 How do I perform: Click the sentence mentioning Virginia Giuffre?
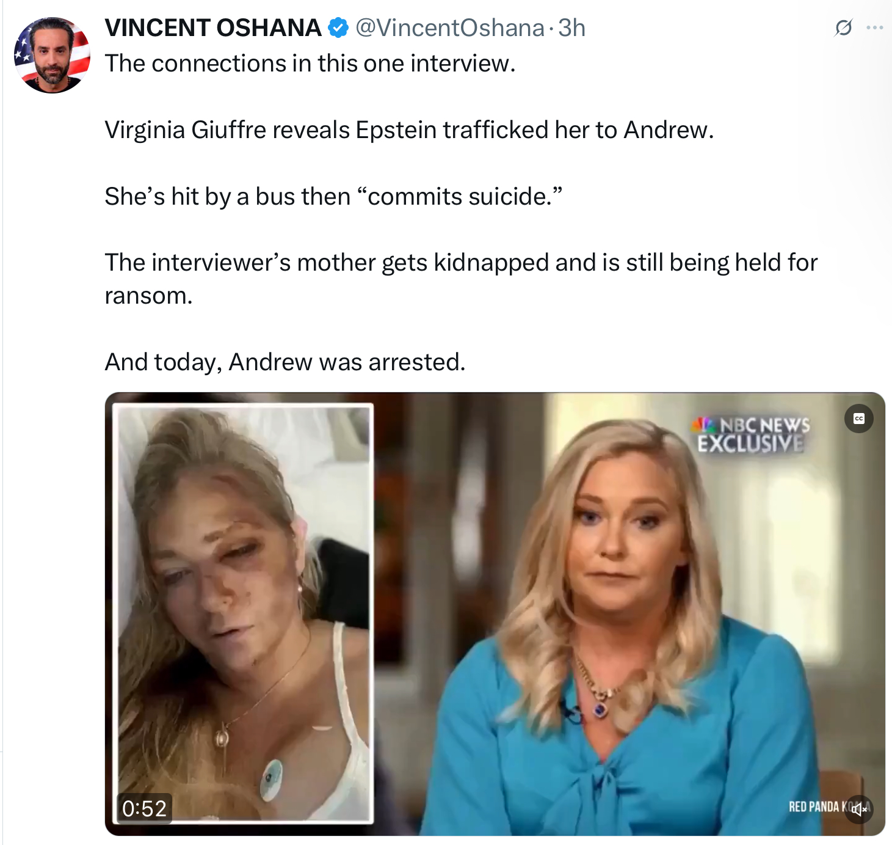point(409,130)
